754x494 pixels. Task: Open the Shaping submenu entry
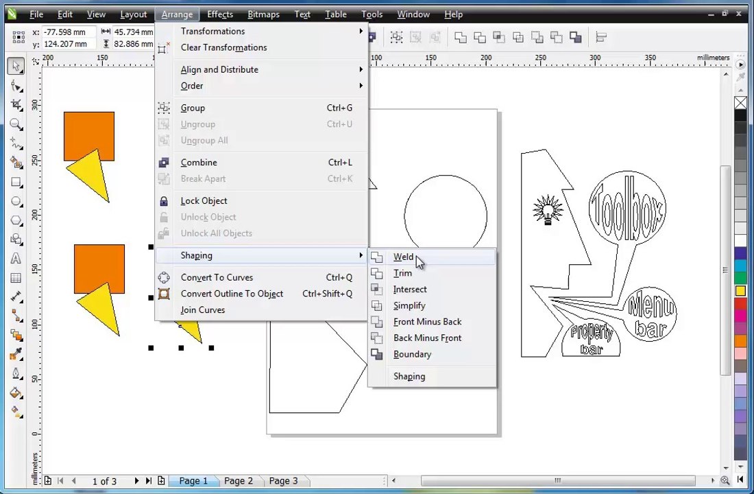pos(262,255)
